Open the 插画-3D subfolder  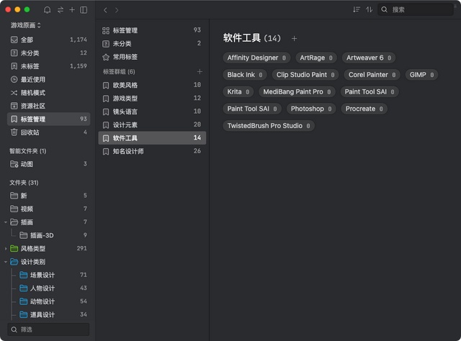click(48, 235)
